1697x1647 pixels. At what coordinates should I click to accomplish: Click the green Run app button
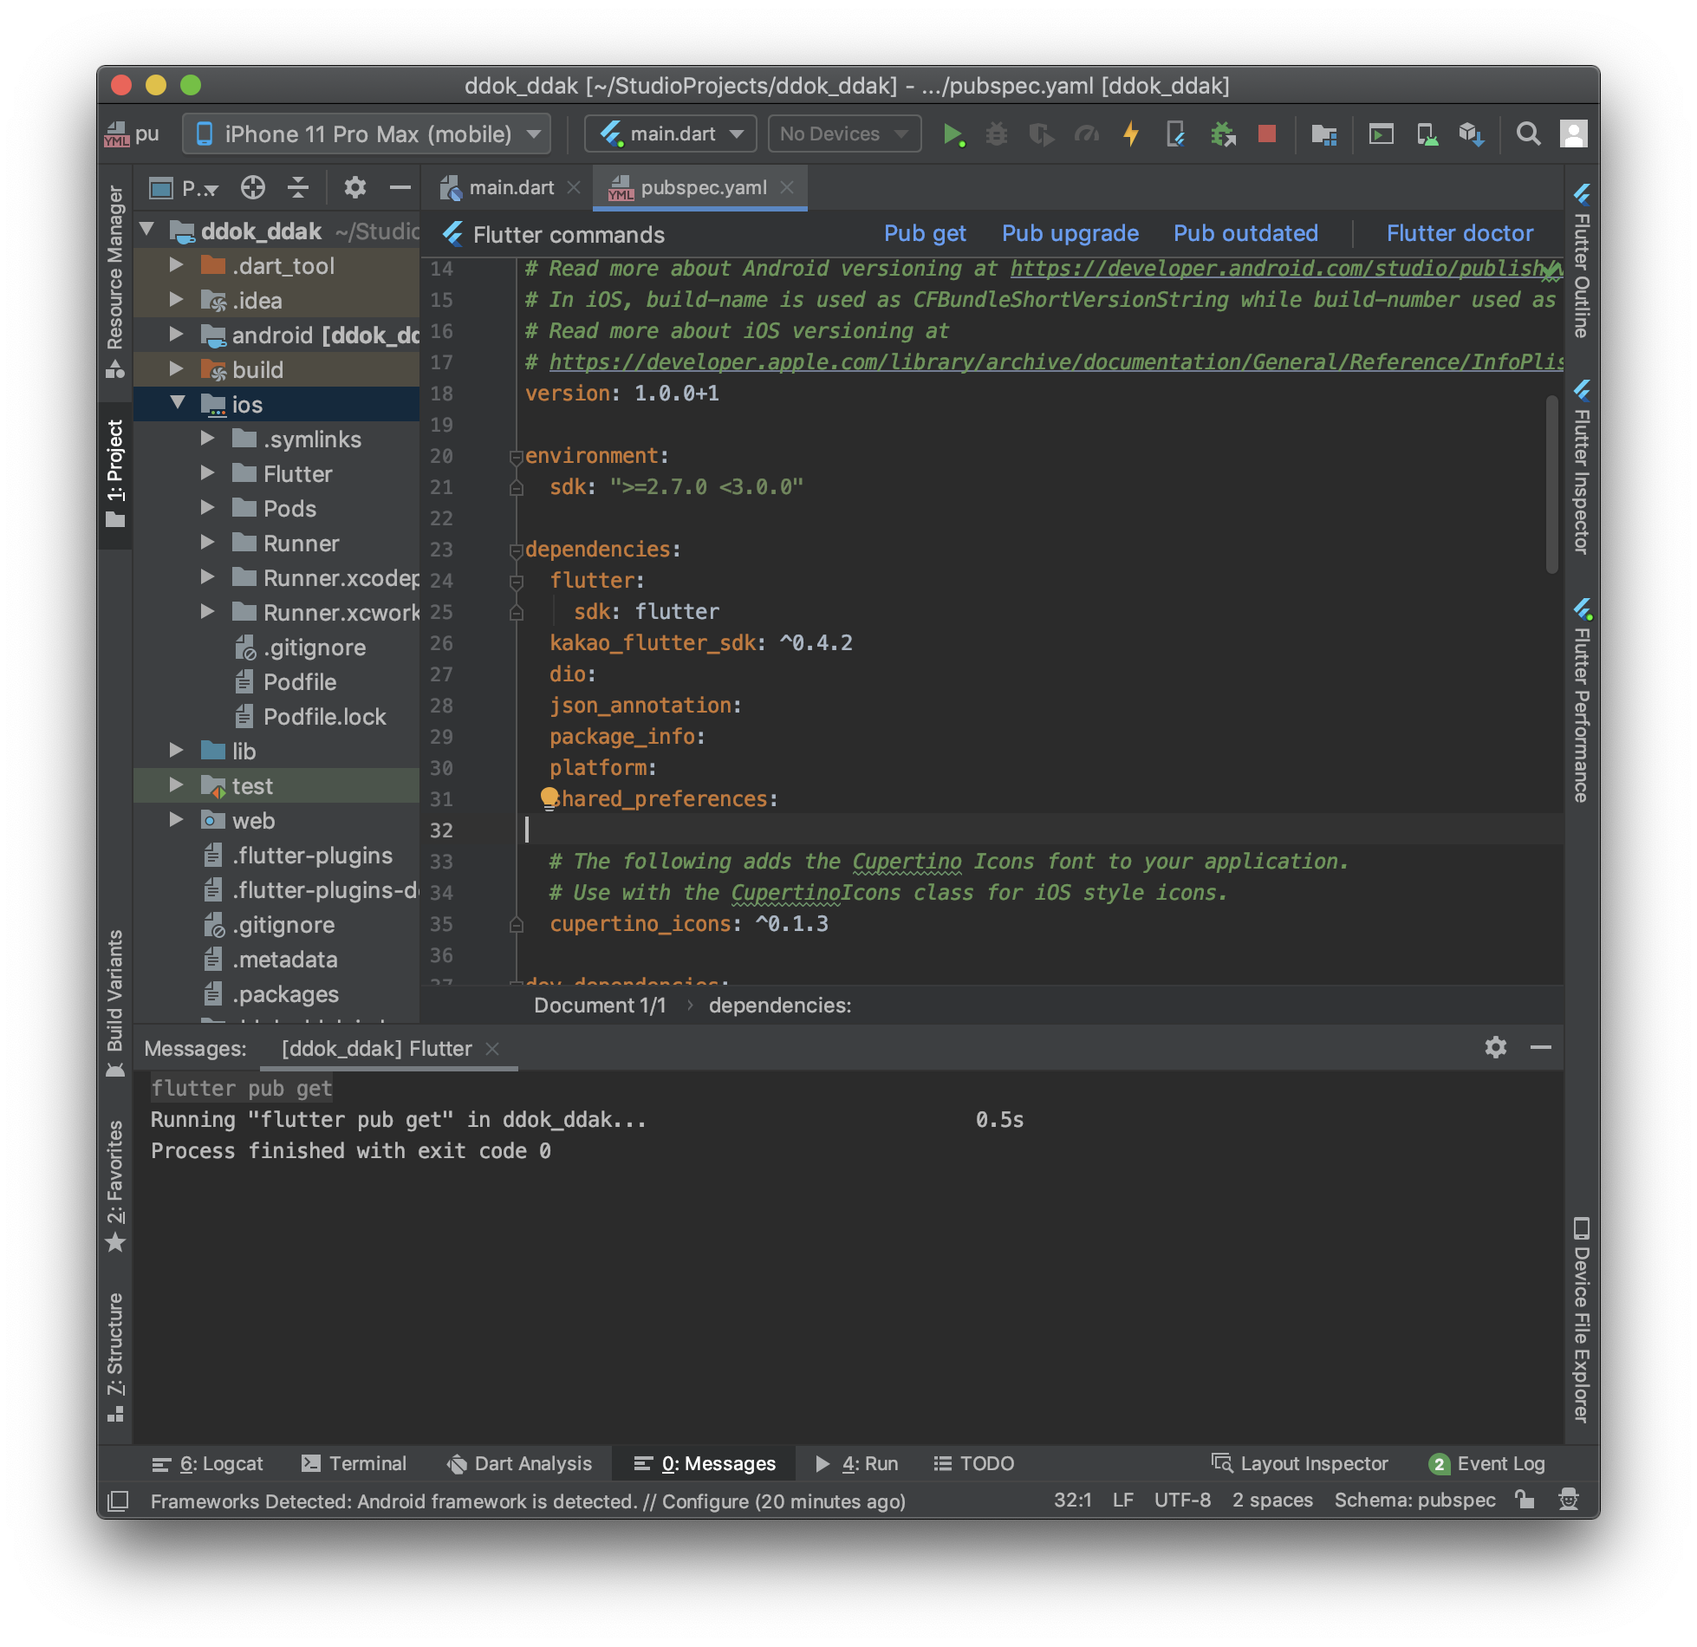click(x=953, y=134)
